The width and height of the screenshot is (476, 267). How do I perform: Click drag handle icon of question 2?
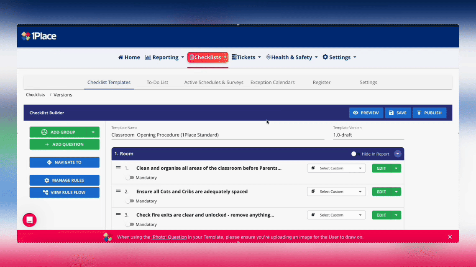click(118, 191)
